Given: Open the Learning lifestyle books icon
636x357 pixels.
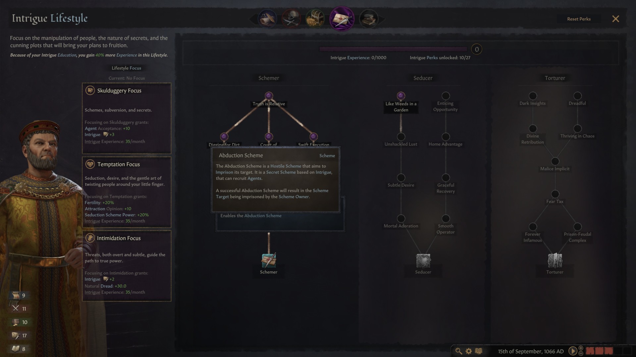Looking at the screenshot, I should [x=368, y=19].
